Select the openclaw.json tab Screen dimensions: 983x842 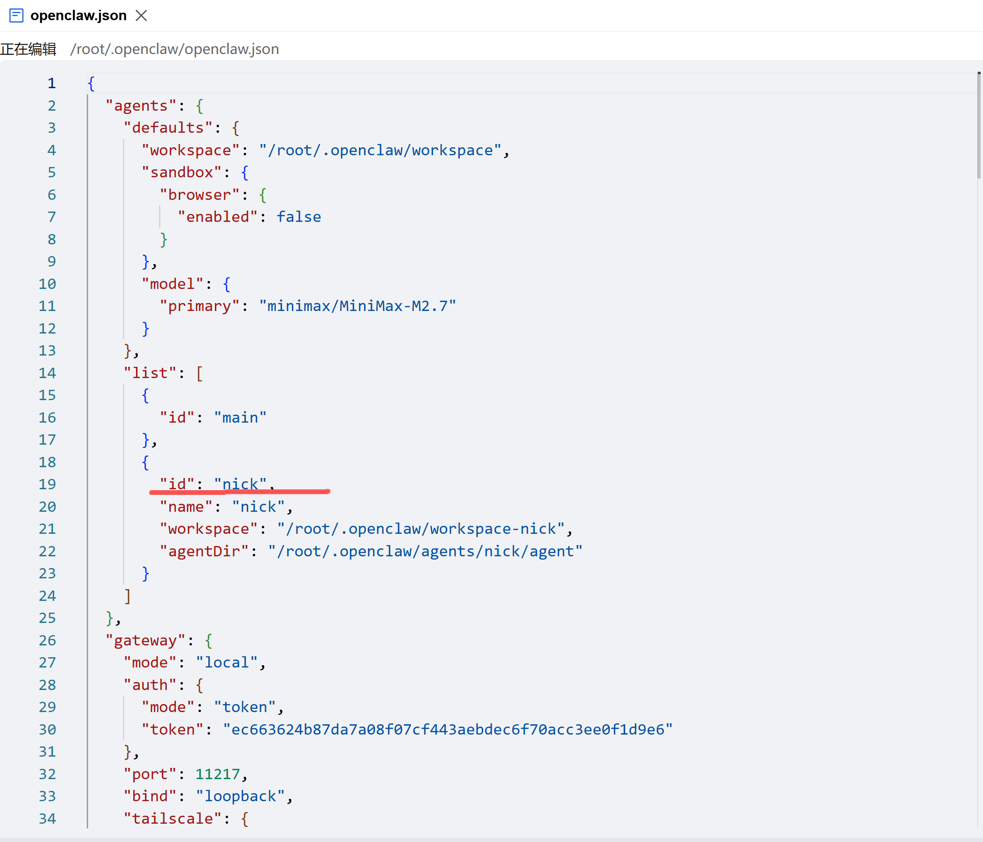click(x=78, y=15)
